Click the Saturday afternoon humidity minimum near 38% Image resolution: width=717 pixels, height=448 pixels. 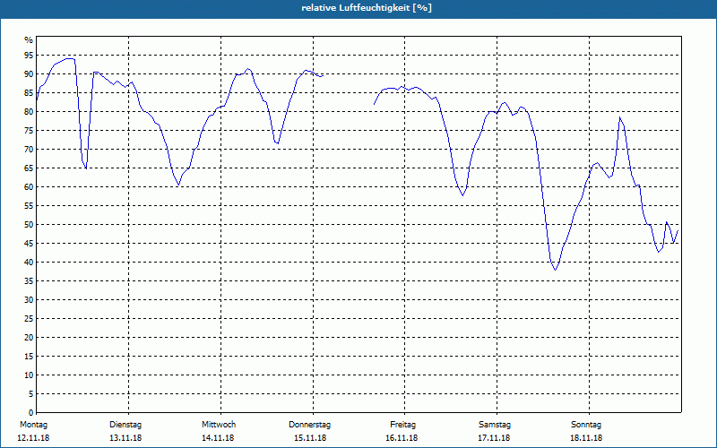pos(555,270)
